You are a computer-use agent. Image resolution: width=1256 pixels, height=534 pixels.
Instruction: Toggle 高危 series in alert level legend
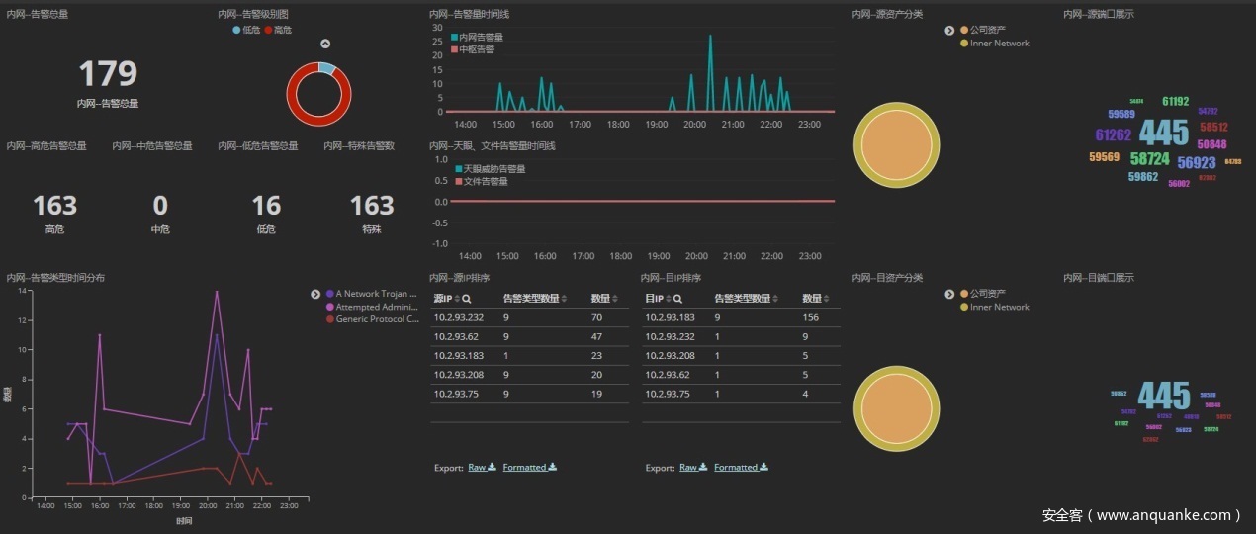(x=277, y=31)
